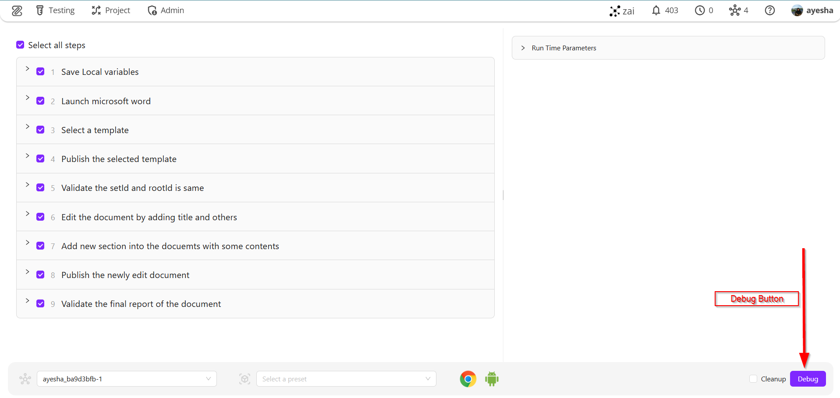Screen dimensions: 840x398
Task: Uncheck step 6 Edit the document checkbox
Action: click(40, 217)
